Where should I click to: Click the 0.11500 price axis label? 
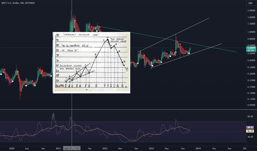tap(251, 99)
